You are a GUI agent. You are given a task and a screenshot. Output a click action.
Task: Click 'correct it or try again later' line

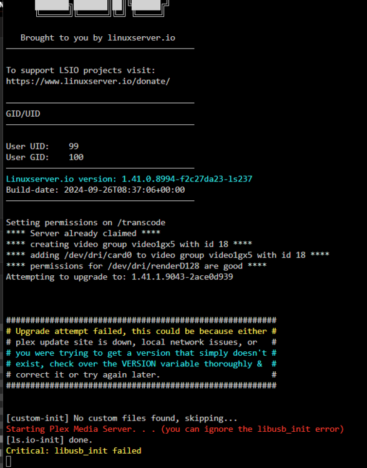pos(141,375)
